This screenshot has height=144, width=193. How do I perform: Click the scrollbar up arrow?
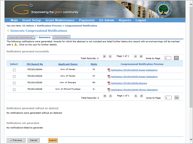point(191,5)
